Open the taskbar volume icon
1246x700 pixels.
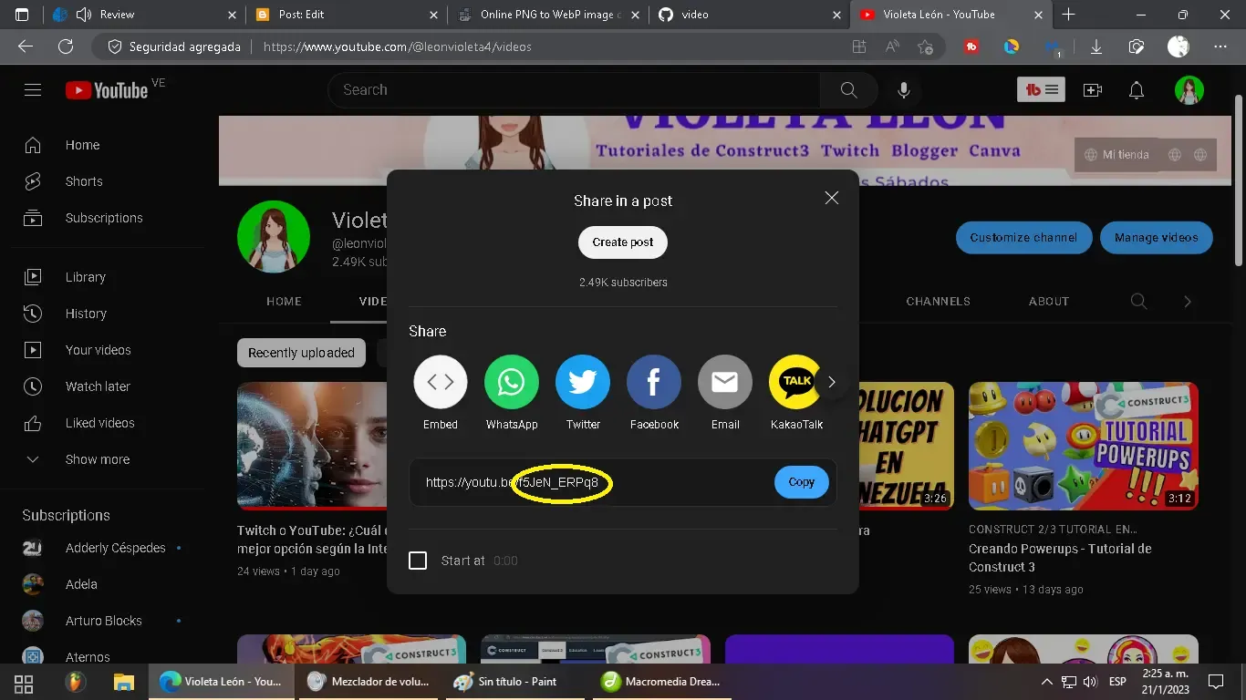[x=1090, y=682]
